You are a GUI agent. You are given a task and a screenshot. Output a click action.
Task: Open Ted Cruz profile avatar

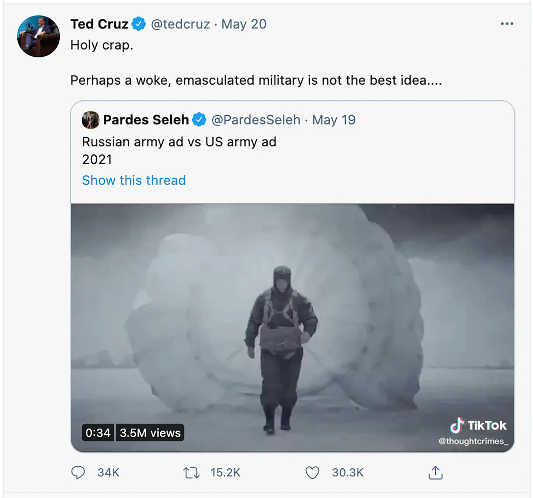[38, 36]
